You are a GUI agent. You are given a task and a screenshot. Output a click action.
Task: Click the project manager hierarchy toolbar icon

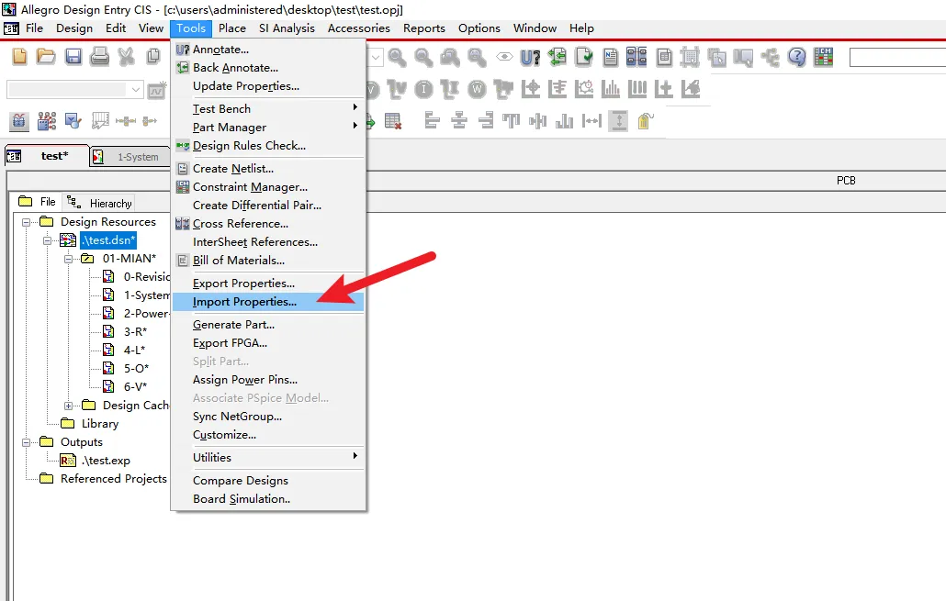tap(770, 57)
